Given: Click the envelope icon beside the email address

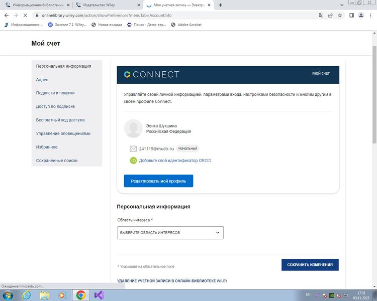Looking at the screenshot, I should (x=133, y=148).
